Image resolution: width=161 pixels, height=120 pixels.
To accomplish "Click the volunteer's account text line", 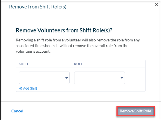I will coord(33,51).
